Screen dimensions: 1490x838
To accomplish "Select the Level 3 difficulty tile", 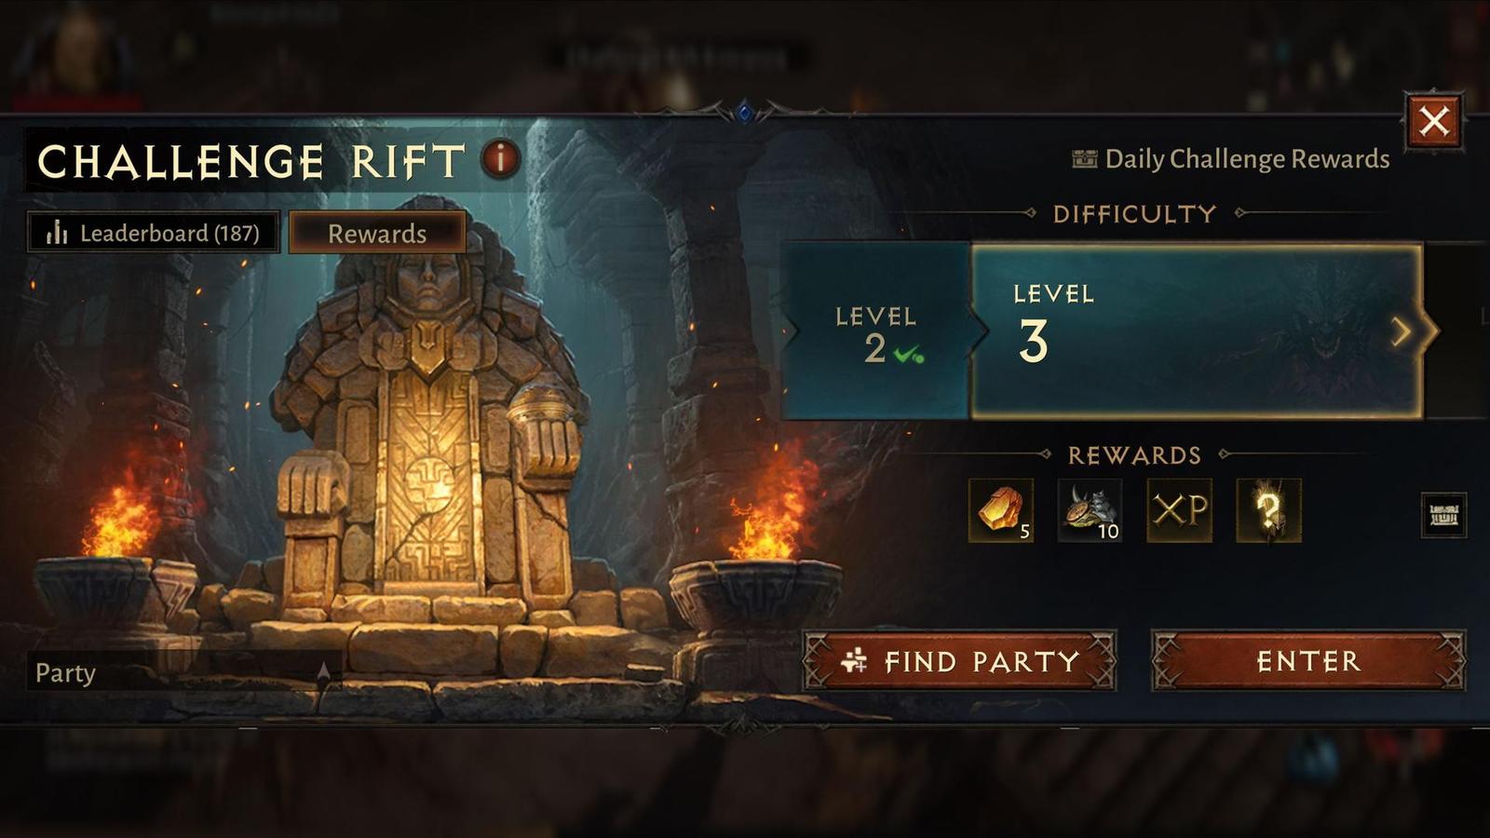I will [x=1197, y=331].
